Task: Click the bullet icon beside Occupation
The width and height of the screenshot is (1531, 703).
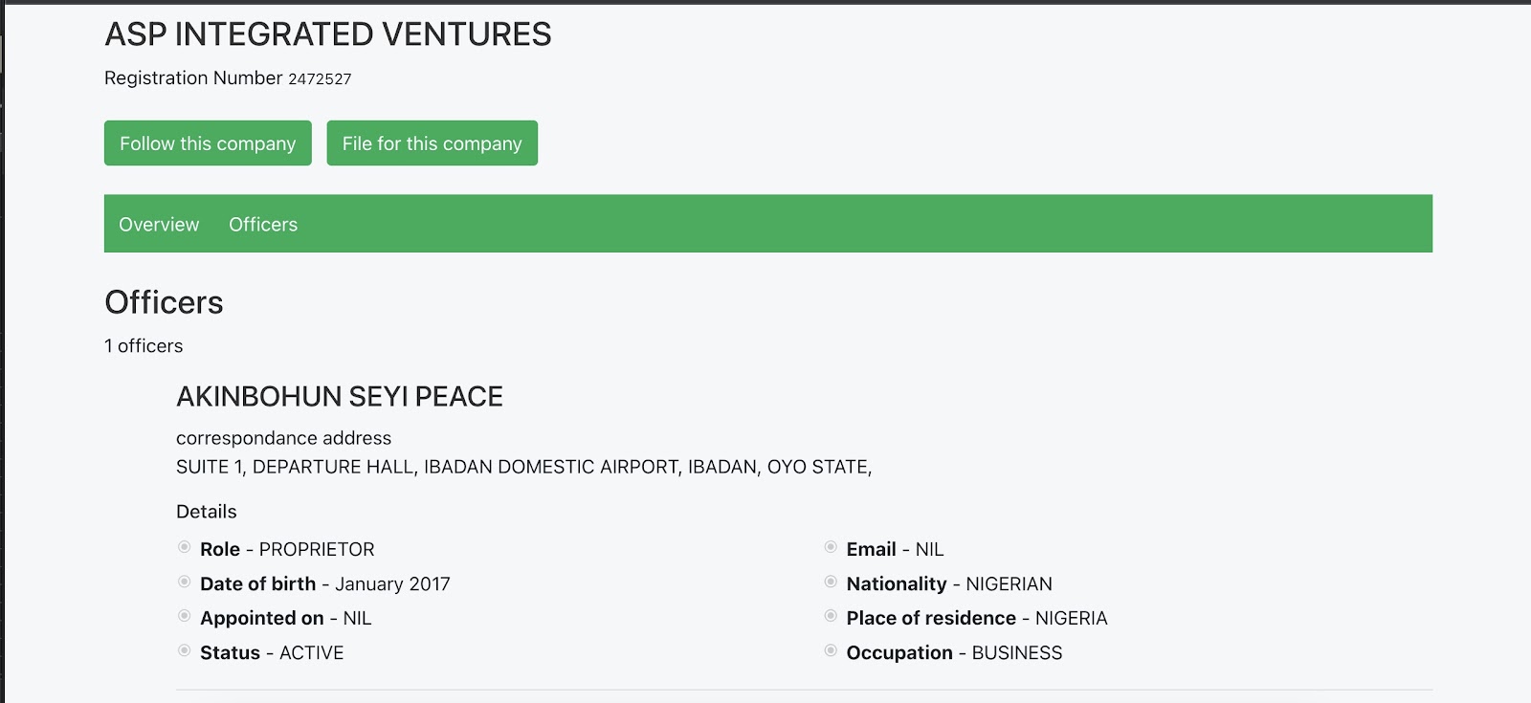Action: point(831,650)
